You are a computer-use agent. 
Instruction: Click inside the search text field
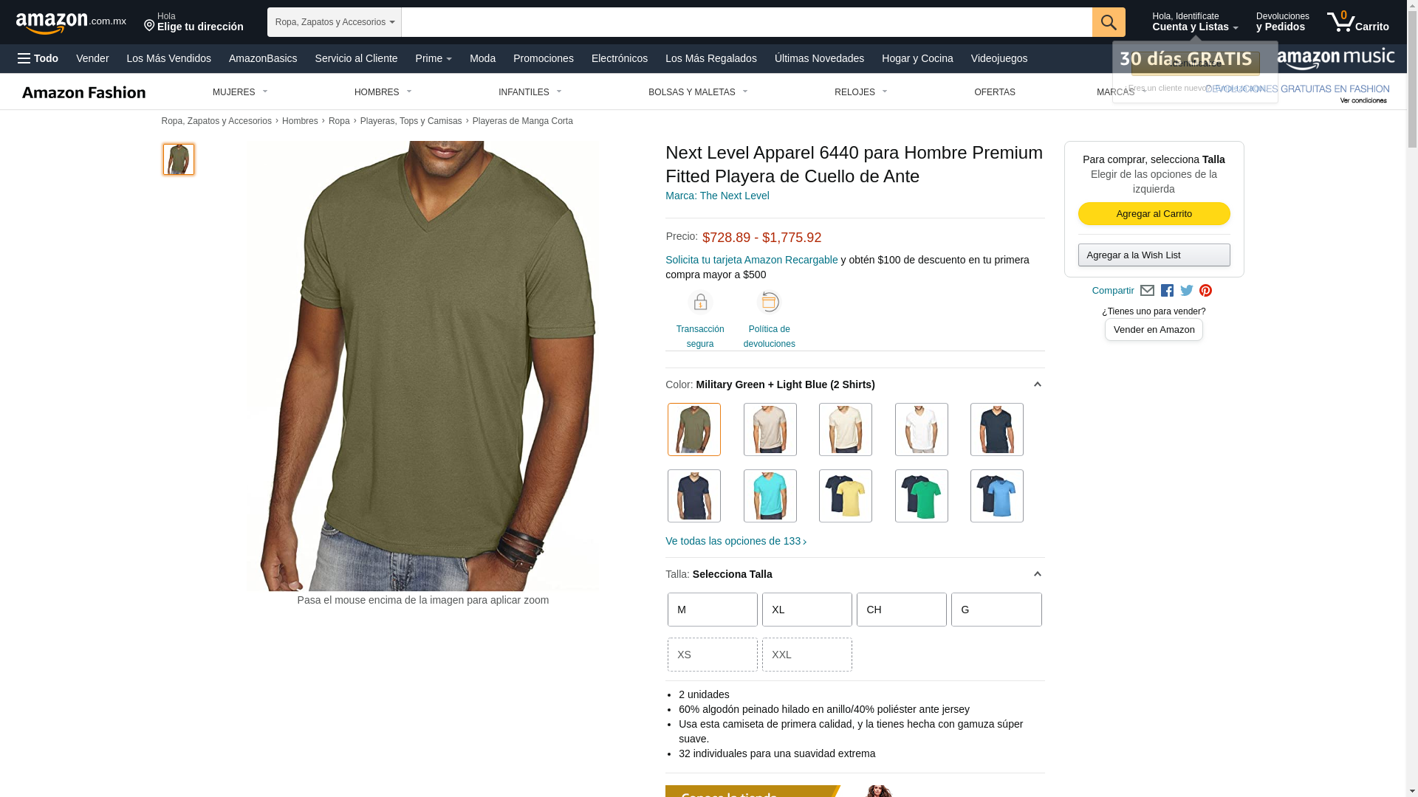[x=747, y=22]
